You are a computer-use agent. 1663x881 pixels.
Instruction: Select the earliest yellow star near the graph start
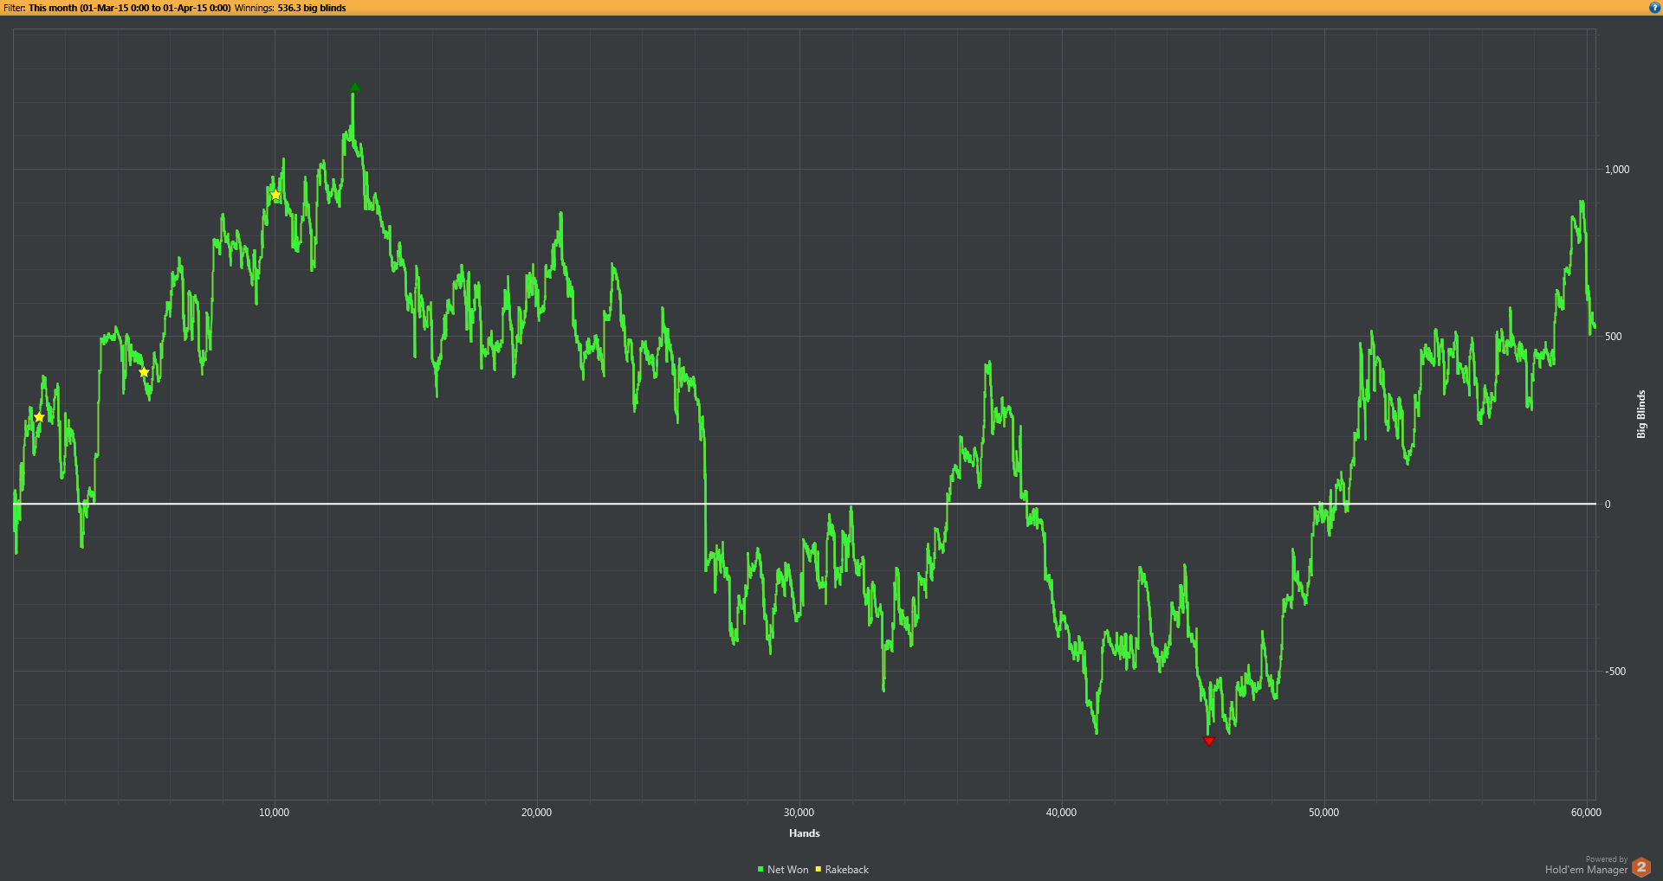click(x=39, y=417)
